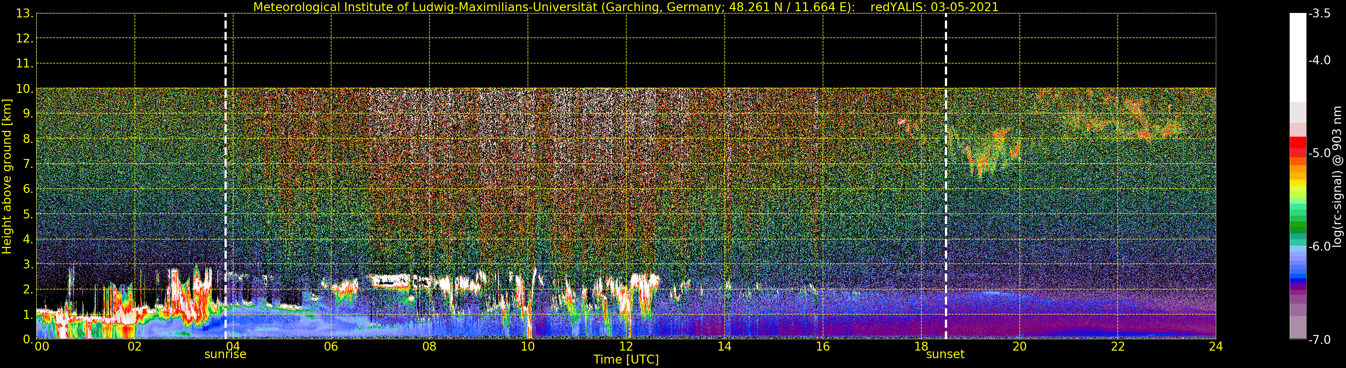Click the time axis tick label 20
Viewport: 1346px width, 368px height.
click(x=1020, y=347)
